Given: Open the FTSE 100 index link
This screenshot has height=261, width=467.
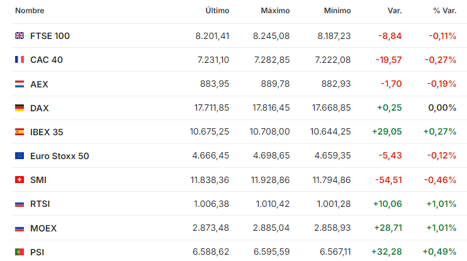Looking at the screenshot, I should pos(50,36).
